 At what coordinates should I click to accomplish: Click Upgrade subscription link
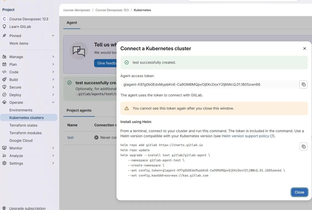coord(27,208)
